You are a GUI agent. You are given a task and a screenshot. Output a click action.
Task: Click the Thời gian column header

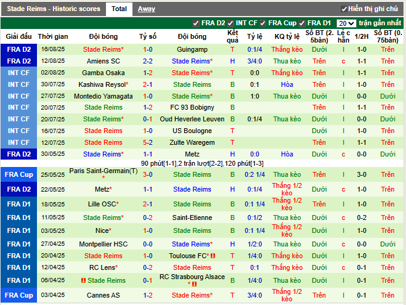click(x=53, y=36)
